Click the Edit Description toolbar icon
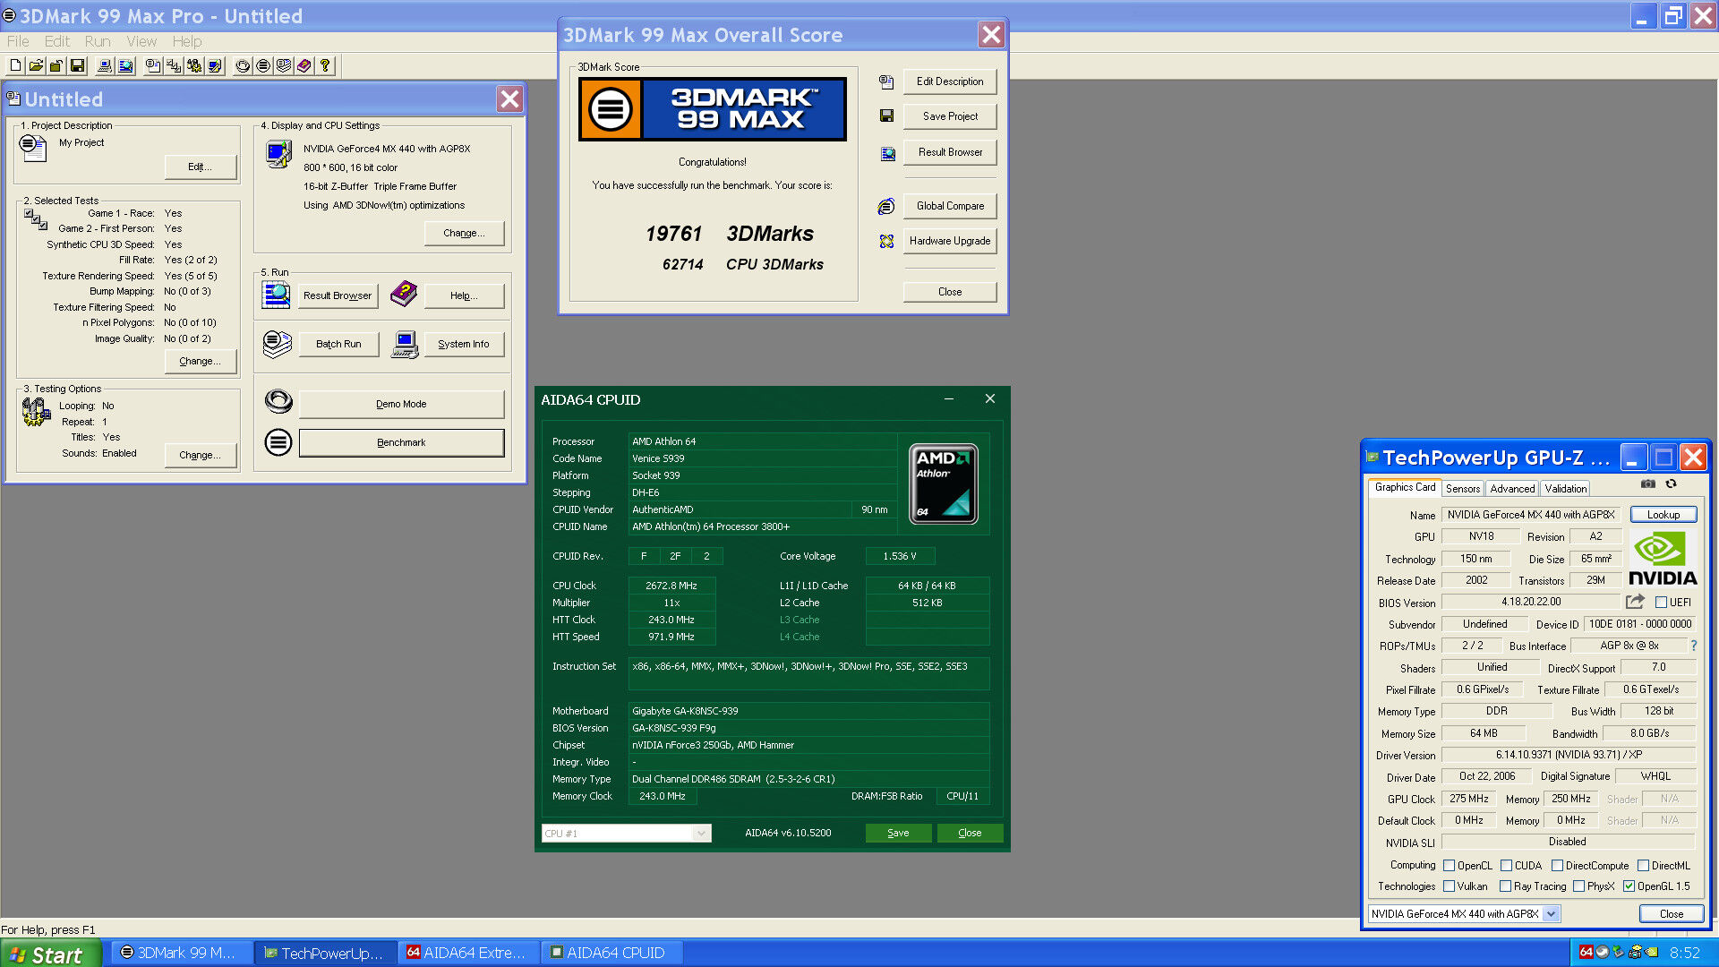1719x967 pixels. pyautogui.click(x=153, y=65)
